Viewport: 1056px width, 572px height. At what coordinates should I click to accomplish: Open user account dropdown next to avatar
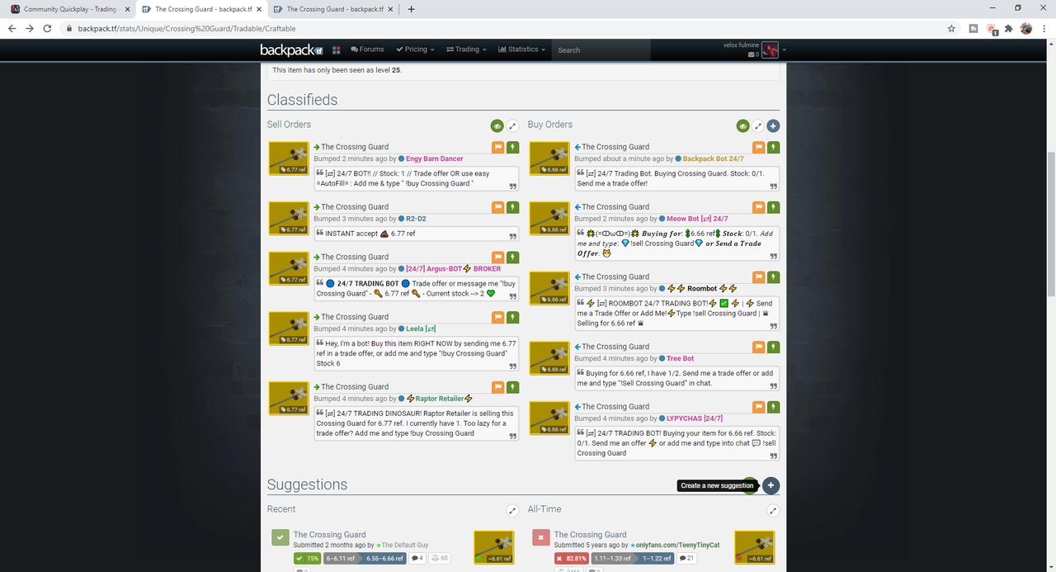point(784,50)
